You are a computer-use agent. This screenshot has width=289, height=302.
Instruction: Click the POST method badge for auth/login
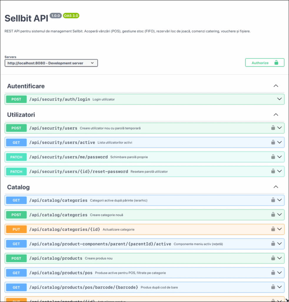pyautogui.click(x=16, y=99)
